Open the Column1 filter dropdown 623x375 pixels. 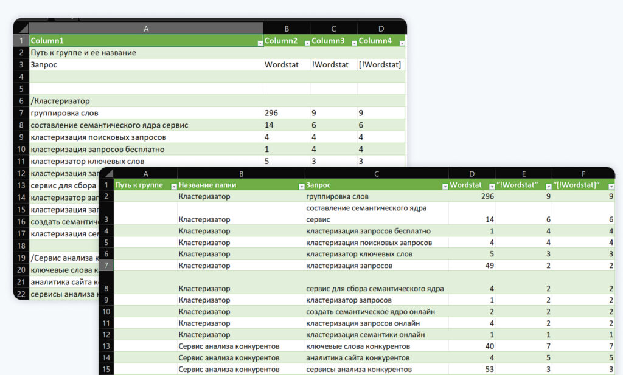coord(260,43)
